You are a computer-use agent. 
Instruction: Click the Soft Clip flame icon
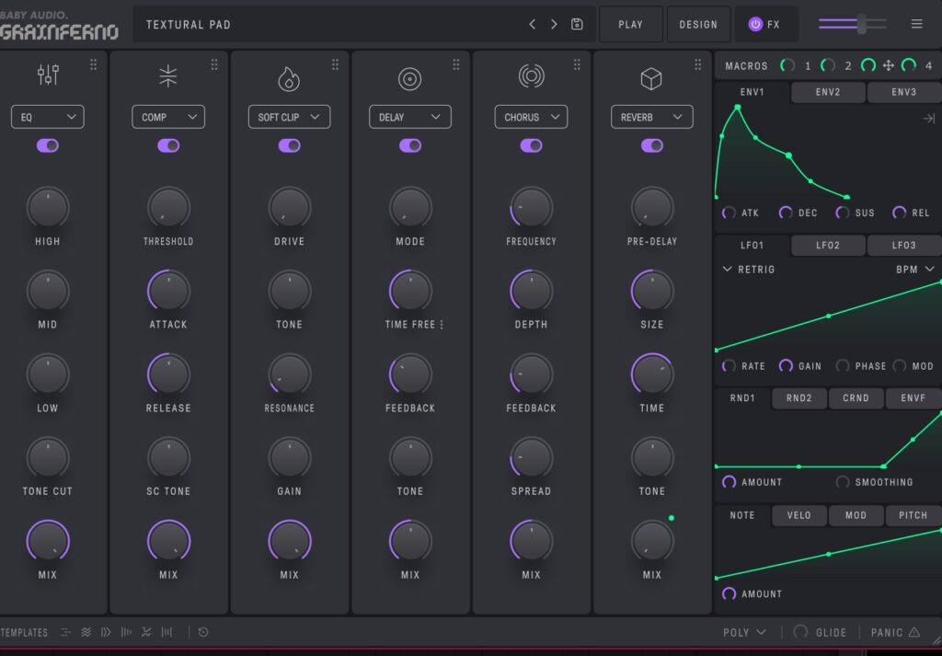click(289, 79)
